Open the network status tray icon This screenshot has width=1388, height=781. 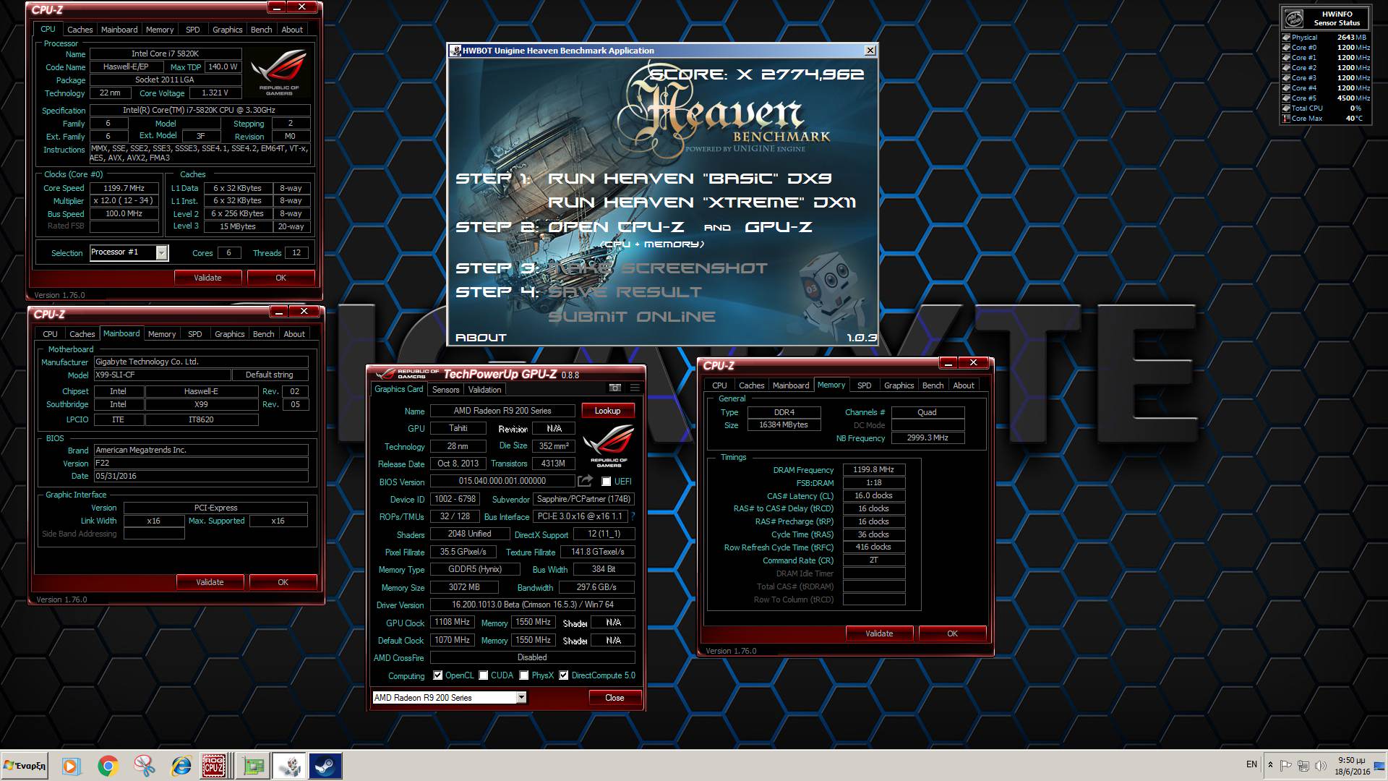[1303, 765]
